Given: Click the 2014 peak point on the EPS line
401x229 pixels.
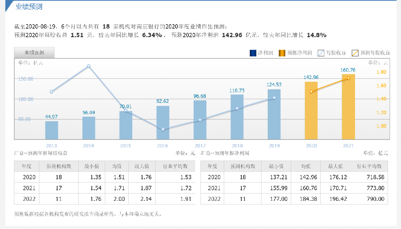Looking at the screenshot, I should coord(89,66).
